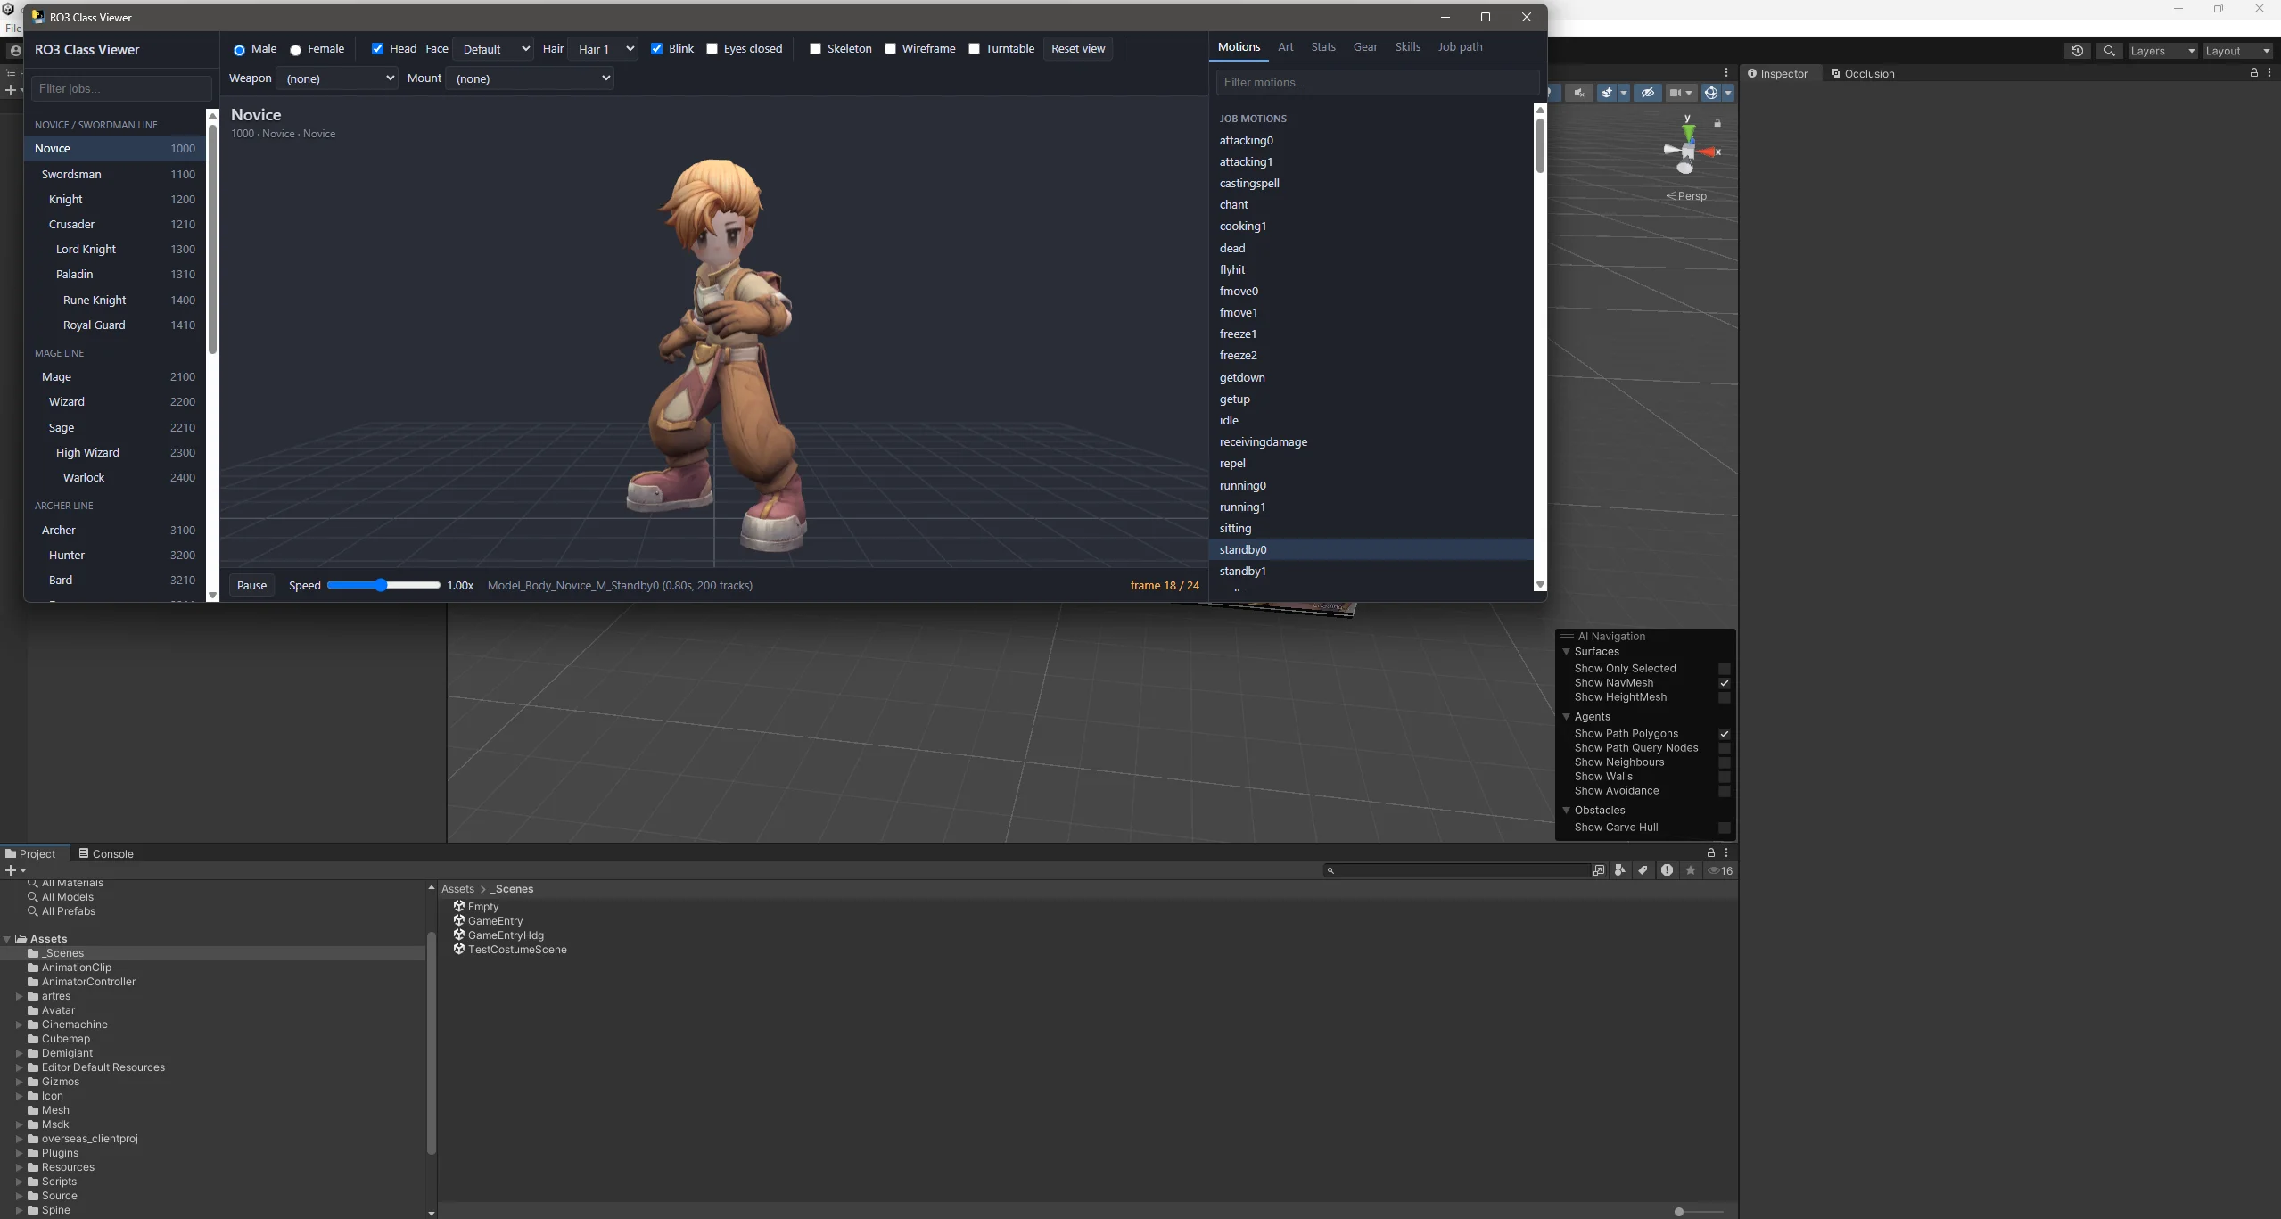Uncheck Show NavMesh in AI Navigation
Viewport: 2281px width, 1219px height.
pos(1724,683)
